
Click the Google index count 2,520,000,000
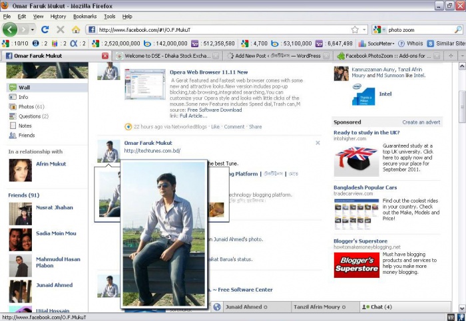coord(116,44)
